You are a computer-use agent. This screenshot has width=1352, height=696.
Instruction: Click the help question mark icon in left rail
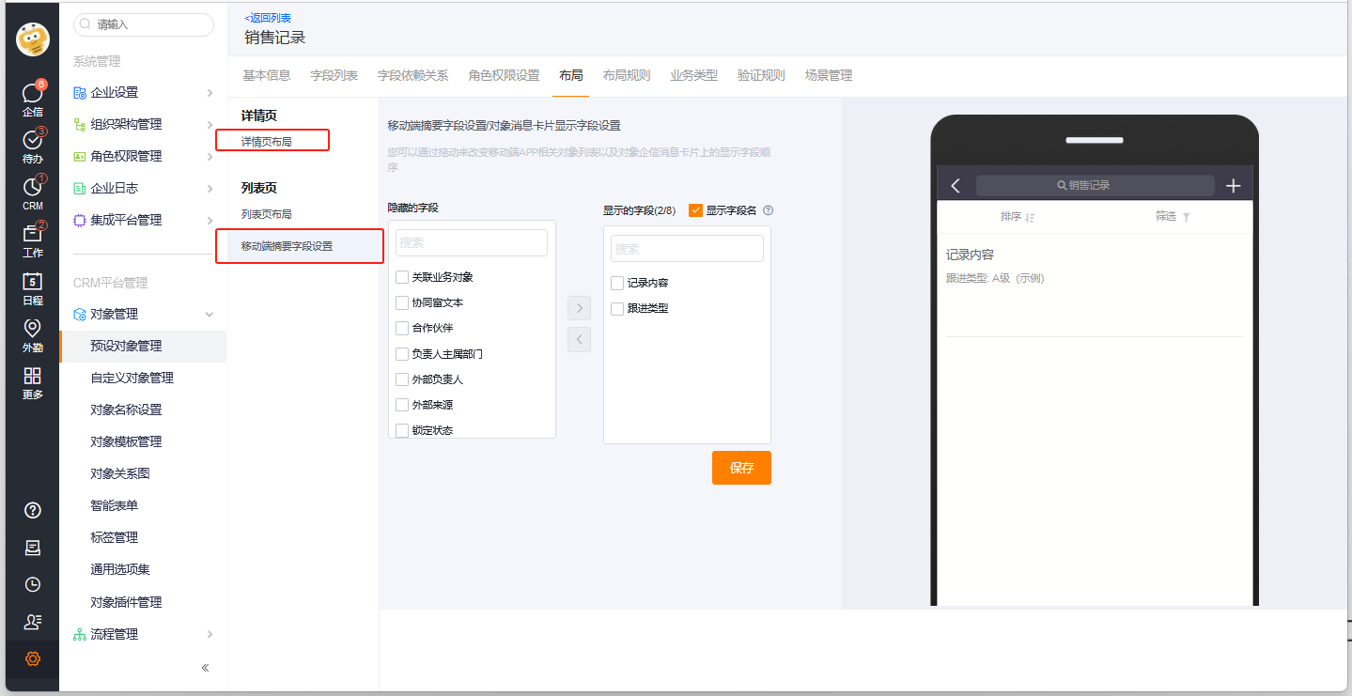33,510
